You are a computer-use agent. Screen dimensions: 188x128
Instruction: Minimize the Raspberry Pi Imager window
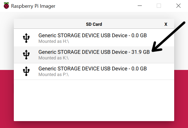coord(140,6)
